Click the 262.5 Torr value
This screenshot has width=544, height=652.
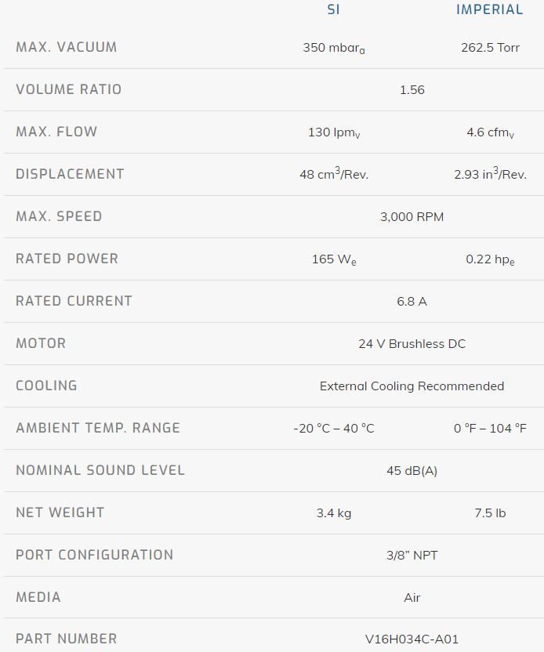point(490,48)
